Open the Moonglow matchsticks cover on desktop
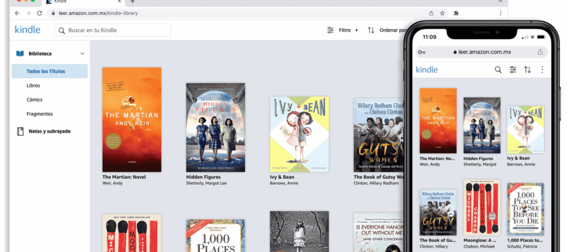 (132, 233)
